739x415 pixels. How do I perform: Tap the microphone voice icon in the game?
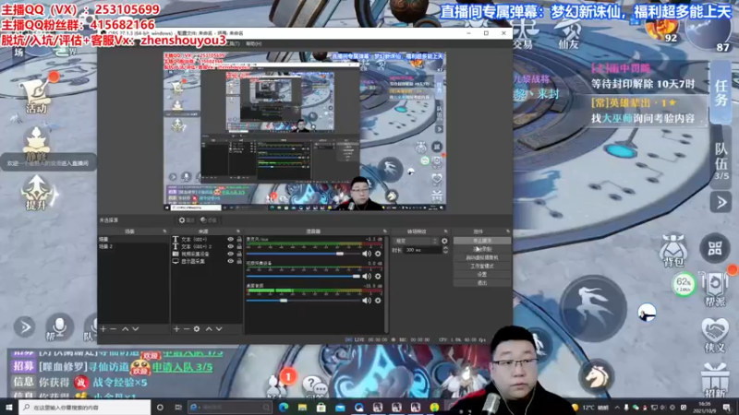[x=59, y=326]
